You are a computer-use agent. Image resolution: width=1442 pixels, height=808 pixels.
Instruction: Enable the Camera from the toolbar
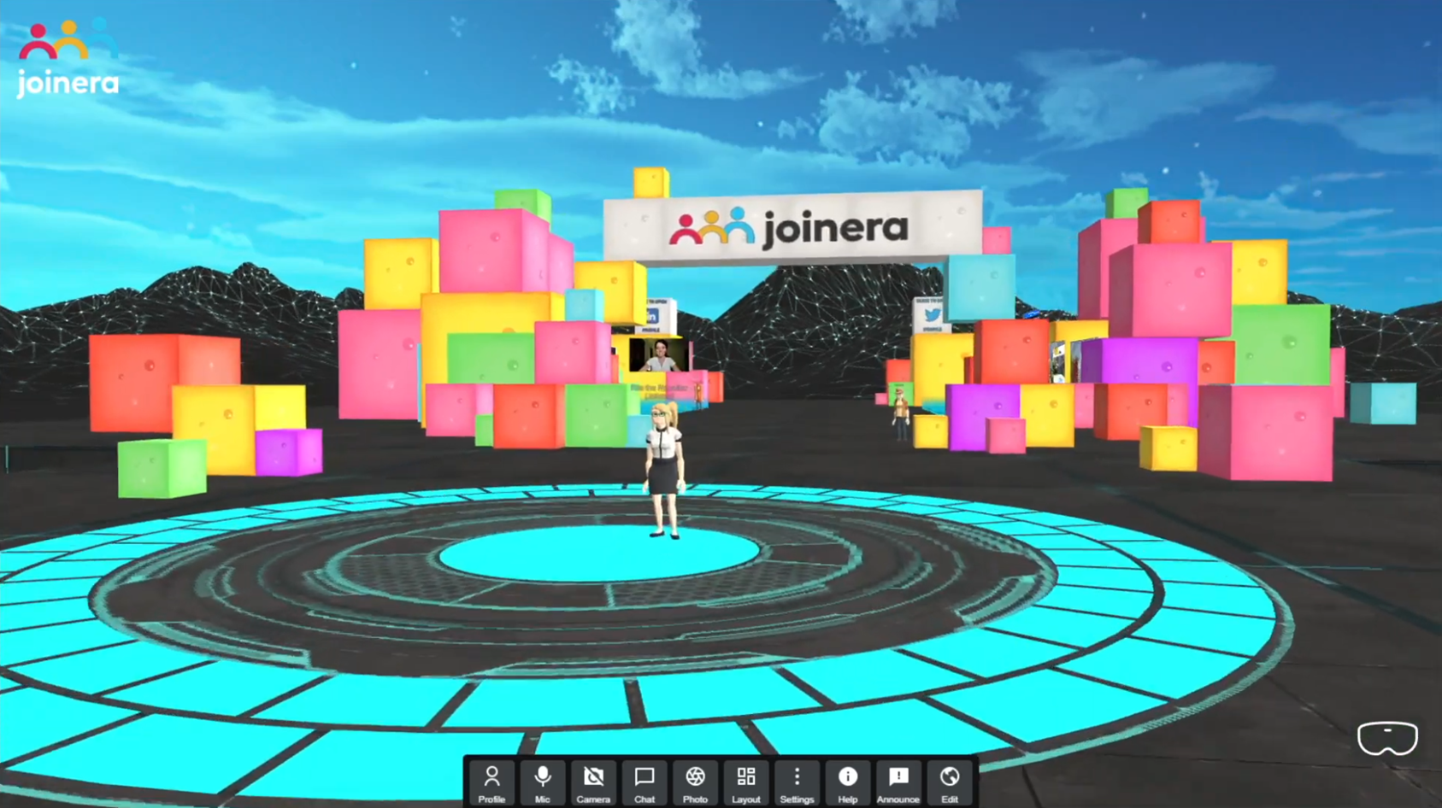[593, 783]
